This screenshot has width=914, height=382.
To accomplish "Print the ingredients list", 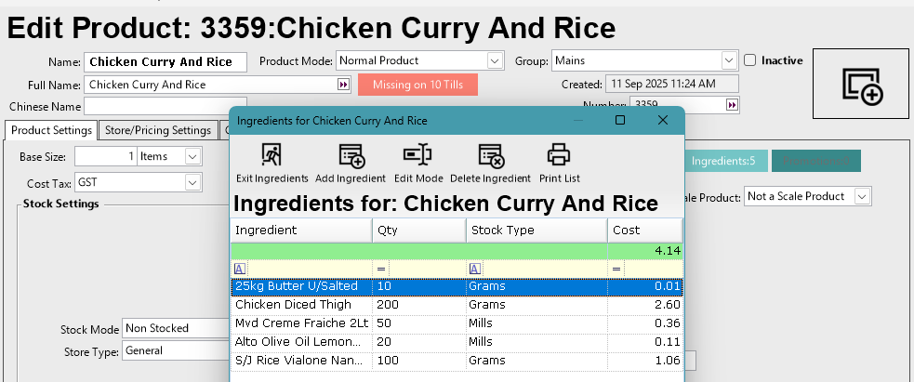I will tap(559, 155).
